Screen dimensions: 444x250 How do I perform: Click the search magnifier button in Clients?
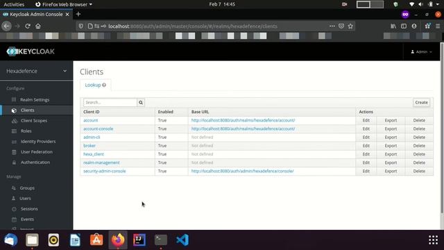pyautogui.click(x=141, y=102)
